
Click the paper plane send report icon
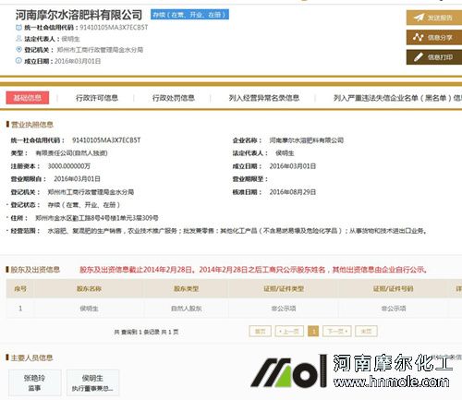[x=419, y=18]
